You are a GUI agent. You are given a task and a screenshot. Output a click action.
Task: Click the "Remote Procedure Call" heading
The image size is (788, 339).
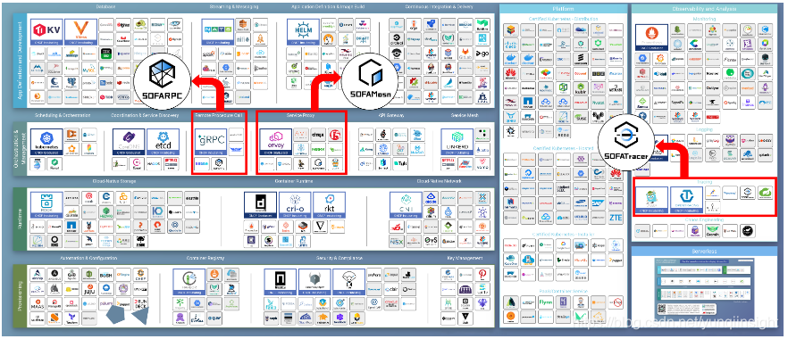(219, 115)
